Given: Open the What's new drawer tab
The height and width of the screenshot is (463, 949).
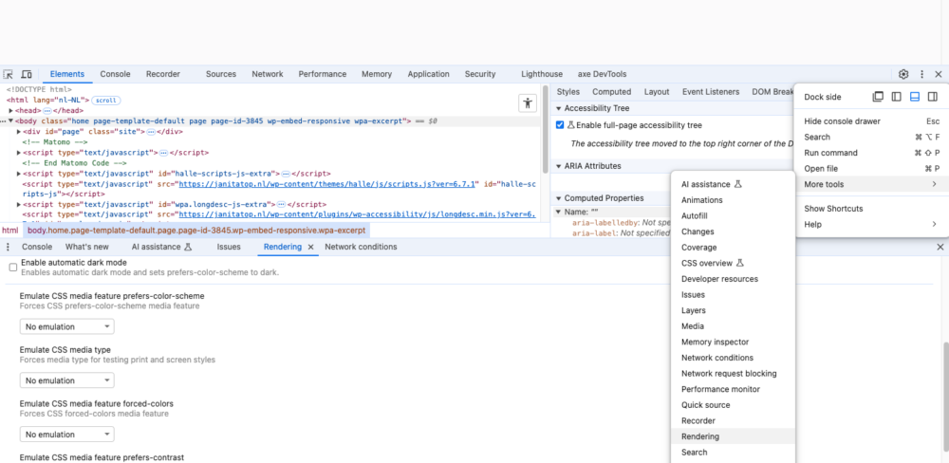Looking at the screenshot, I should pos(87,247).
